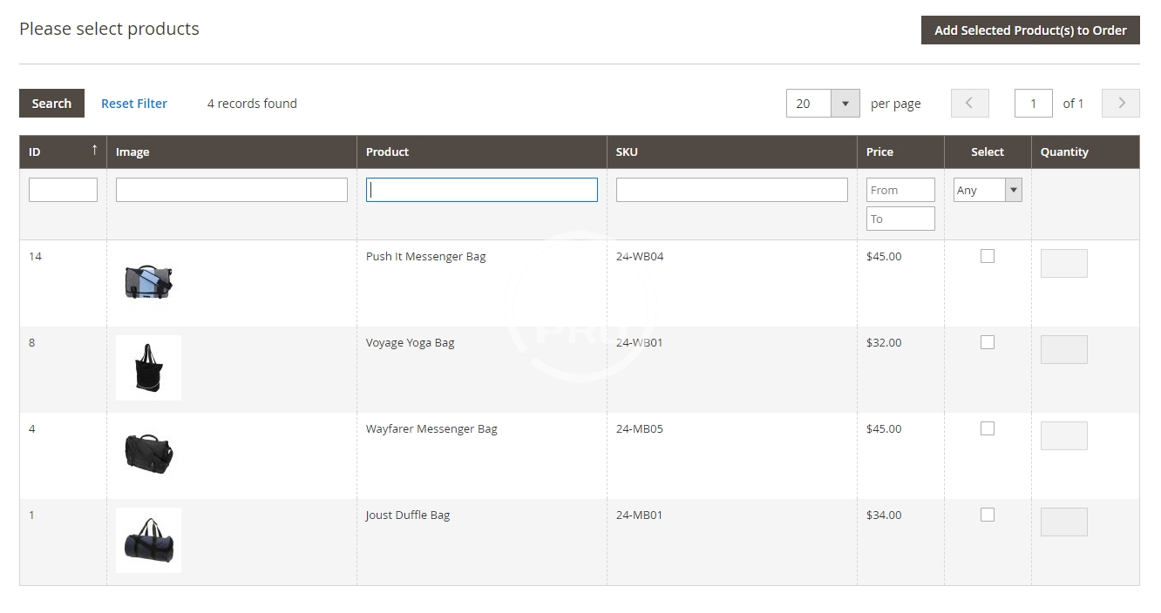
Task: Expand the Select filter 'Any' dropdown
Action: coord(988,190)
